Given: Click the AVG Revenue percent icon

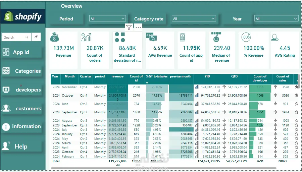Looking at the screenshot, I should click(151, 37).
